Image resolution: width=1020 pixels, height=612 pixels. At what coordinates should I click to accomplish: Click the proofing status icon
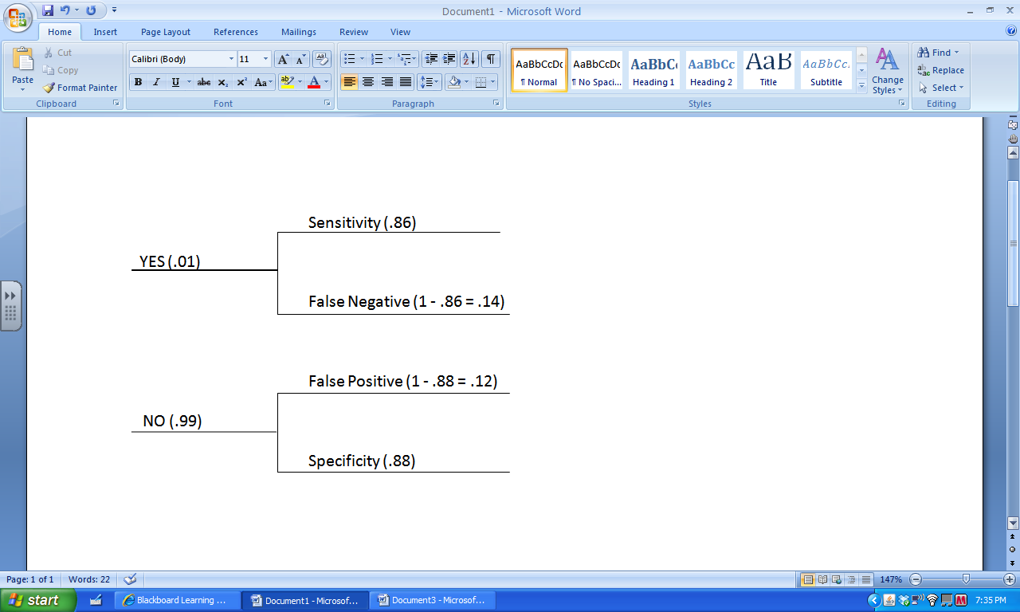click(x=131, y=579)
